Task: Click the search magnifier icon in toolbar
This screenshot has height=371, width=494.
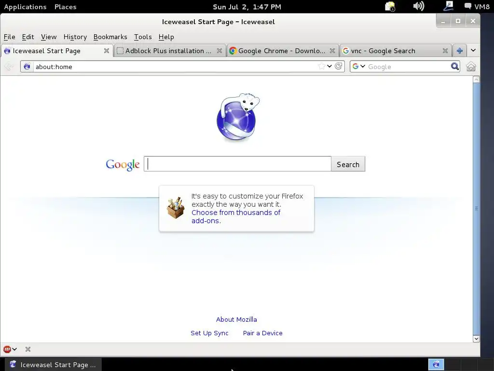Action: (454, 66)
